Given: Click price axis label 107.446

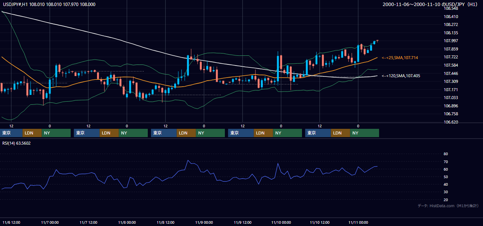Looking at the screenshot, I should pyautogui.click(x=451, y=73).
